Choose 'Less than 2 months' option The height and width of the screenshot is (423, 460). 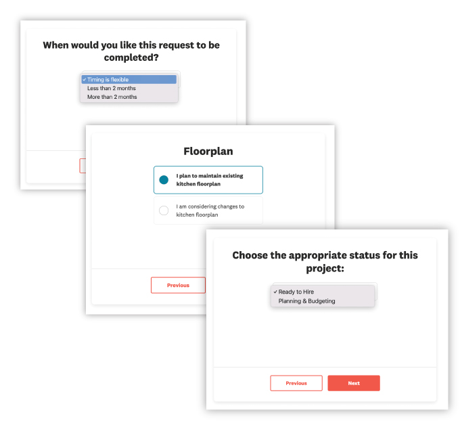(112, 89)
